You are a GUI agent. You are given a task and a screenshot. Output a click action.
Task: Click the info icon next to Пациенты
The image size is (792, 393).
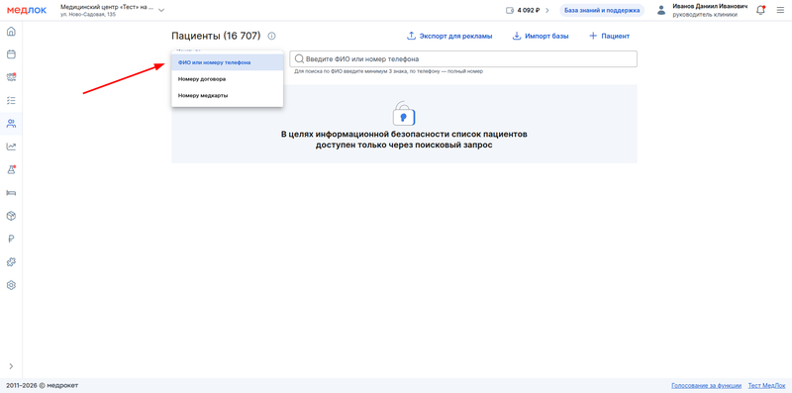pyautogui.click(x=271, y=36)
